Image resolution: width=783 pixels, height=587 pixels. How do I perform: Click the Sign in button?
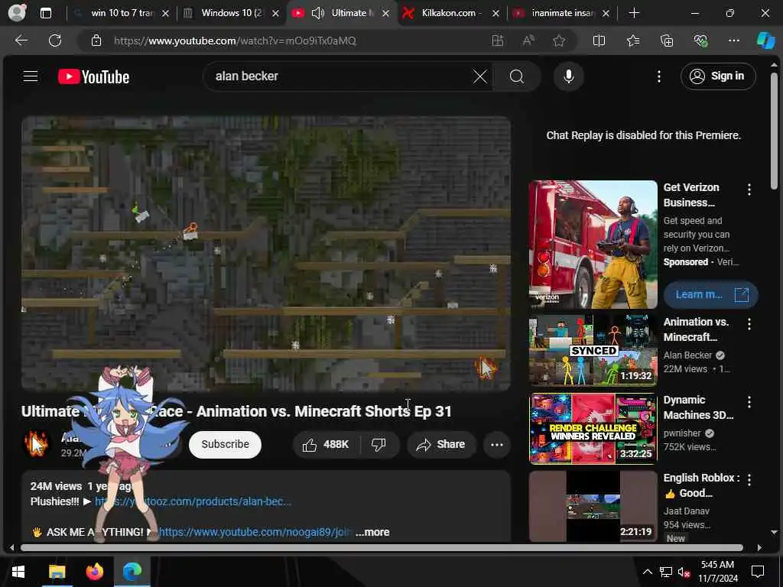pos(717,76)
